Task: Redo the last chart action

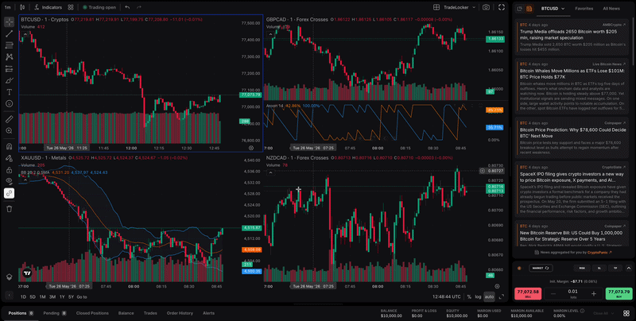Action: coord(139,7)
